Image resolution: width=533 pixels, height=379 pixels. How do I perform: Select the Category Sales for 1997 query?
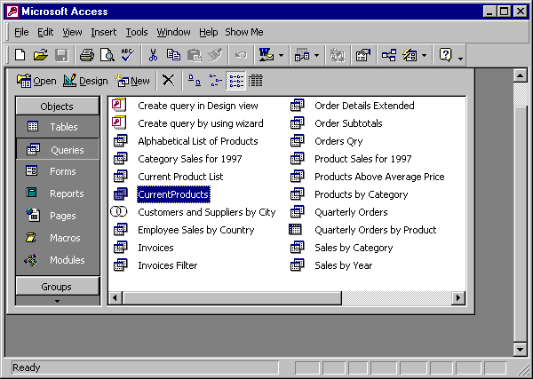pos(190,159)
